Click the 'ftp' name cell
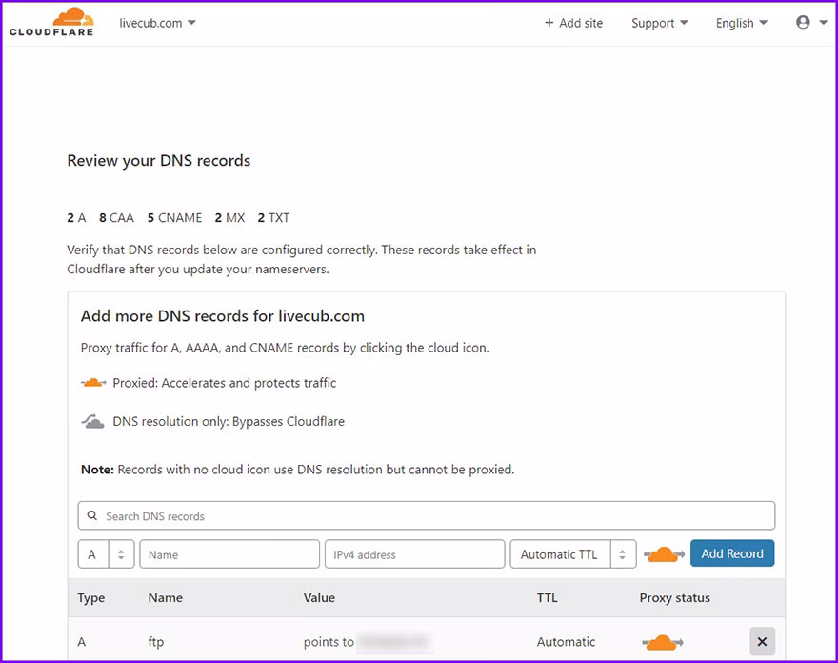The height and width of the screenshot is (663, 838). 155,642
